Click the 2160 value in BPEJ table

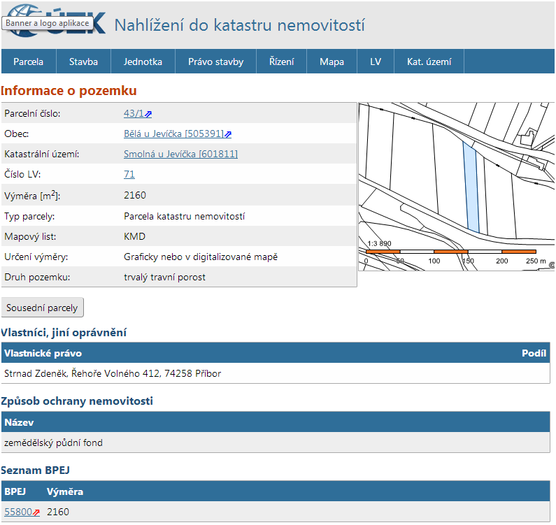click(x=58, y=512)
